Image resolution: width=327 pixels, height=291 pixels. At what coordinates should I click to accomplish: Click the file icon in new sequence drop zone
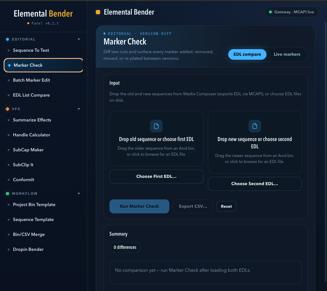point(254,126)
